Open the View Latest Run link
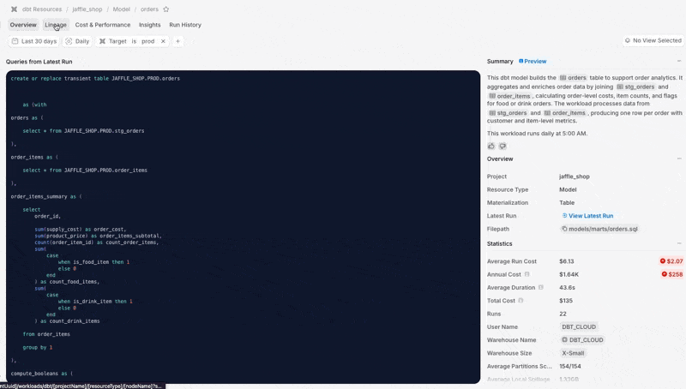Screen dimensions: 686x389 (587, 215)
